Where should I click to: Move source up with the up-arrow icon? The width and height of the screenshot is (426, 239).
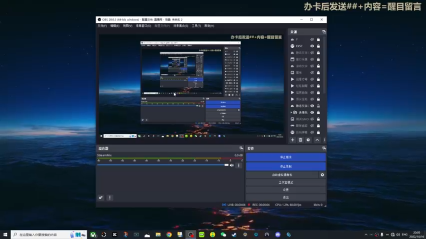click(317, 140)
